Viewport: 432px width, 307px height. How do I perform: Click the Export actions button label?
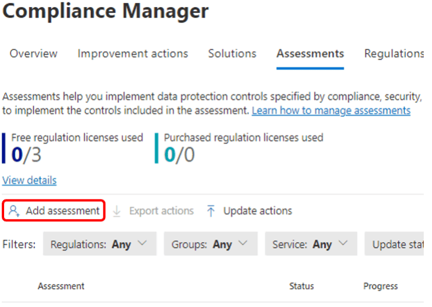tap(162, 211)
